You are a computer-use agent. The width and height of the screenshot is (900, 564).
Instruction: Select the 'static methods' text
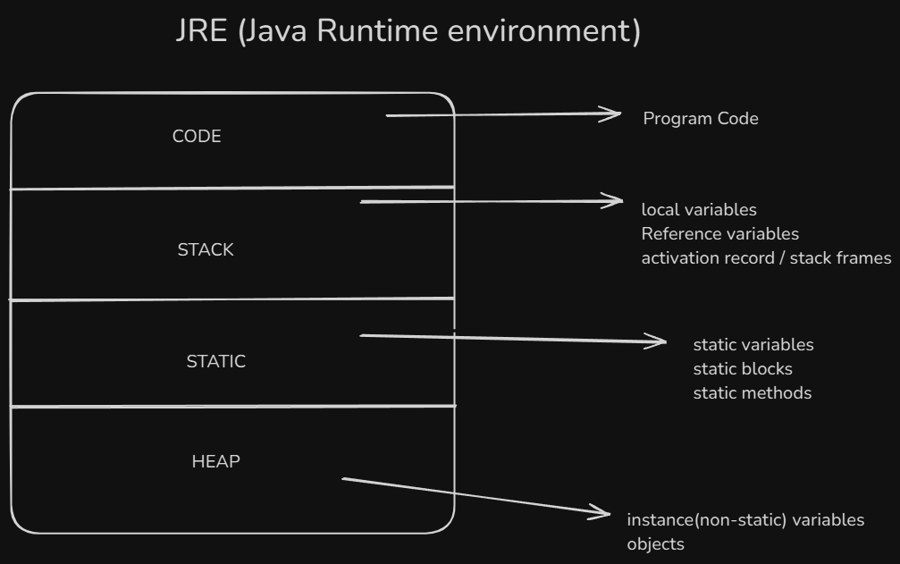753,392
